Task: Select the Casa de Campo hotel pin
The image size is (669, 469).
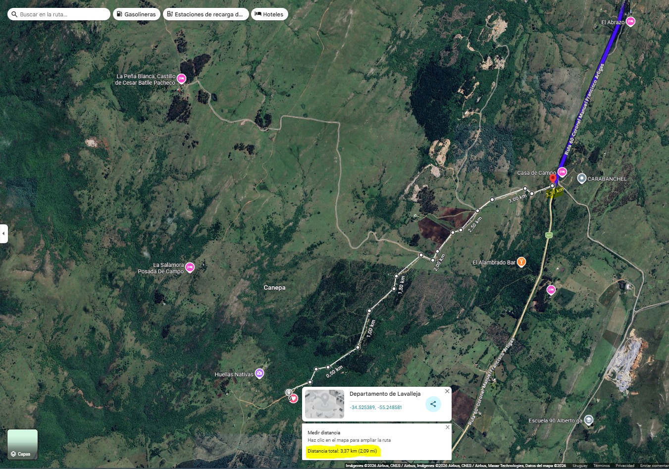Action: point(562,172)
